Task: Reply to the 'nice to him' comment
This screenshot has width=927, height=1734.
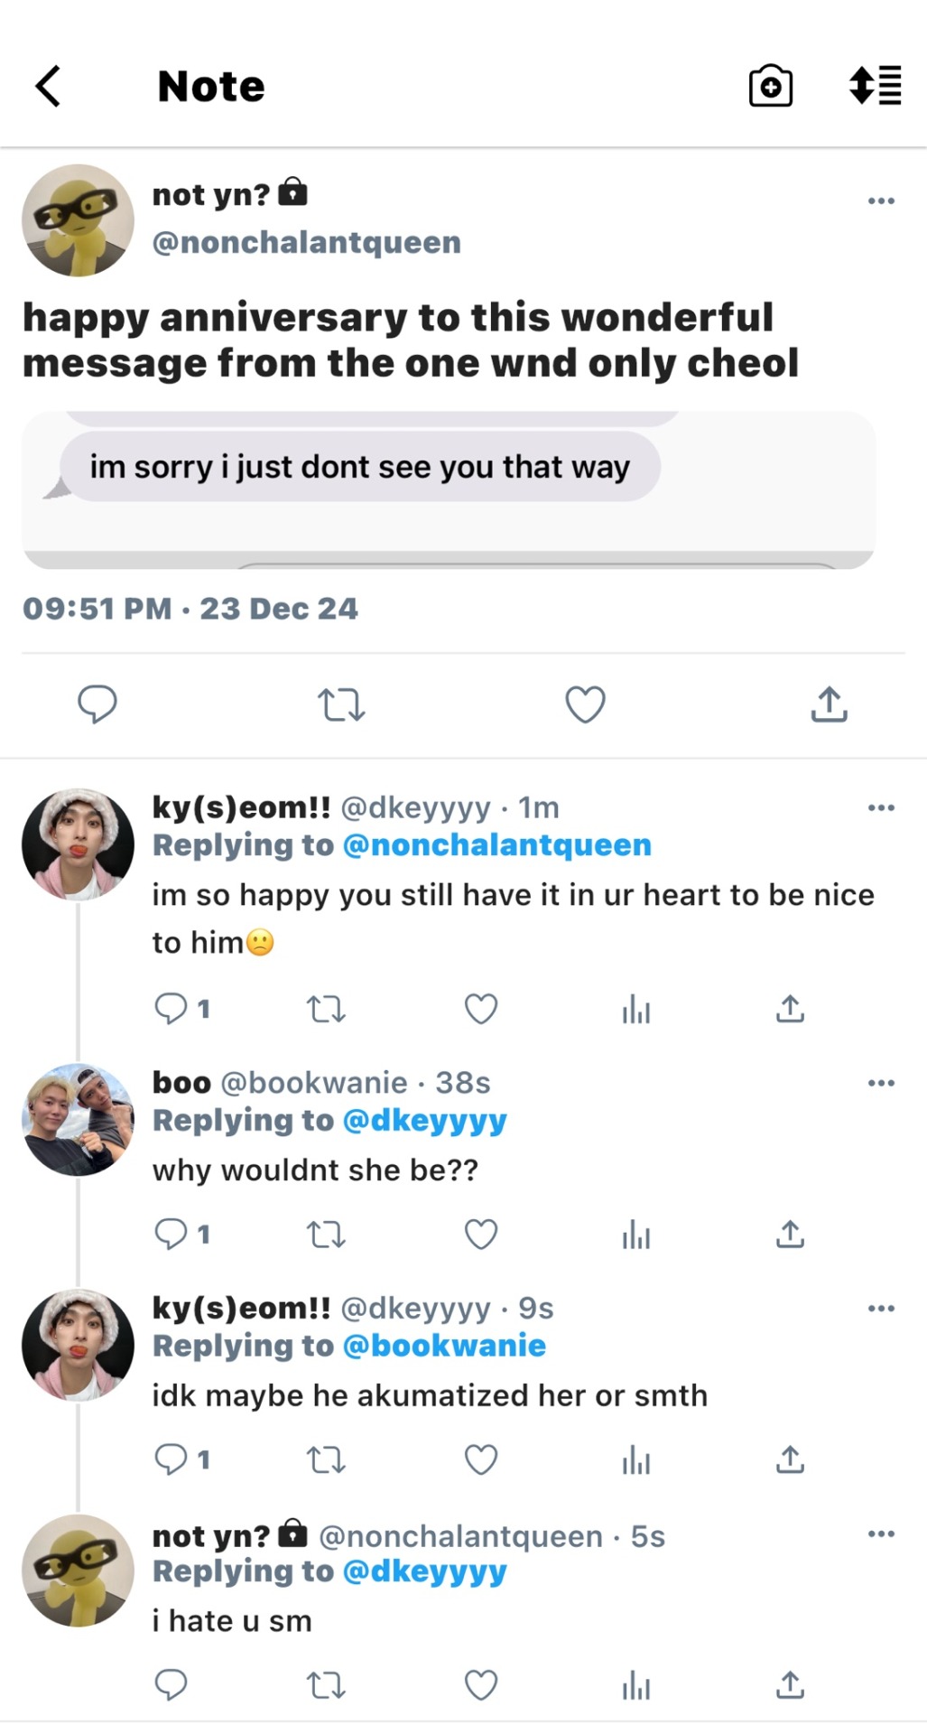Action: (171, 1008)
